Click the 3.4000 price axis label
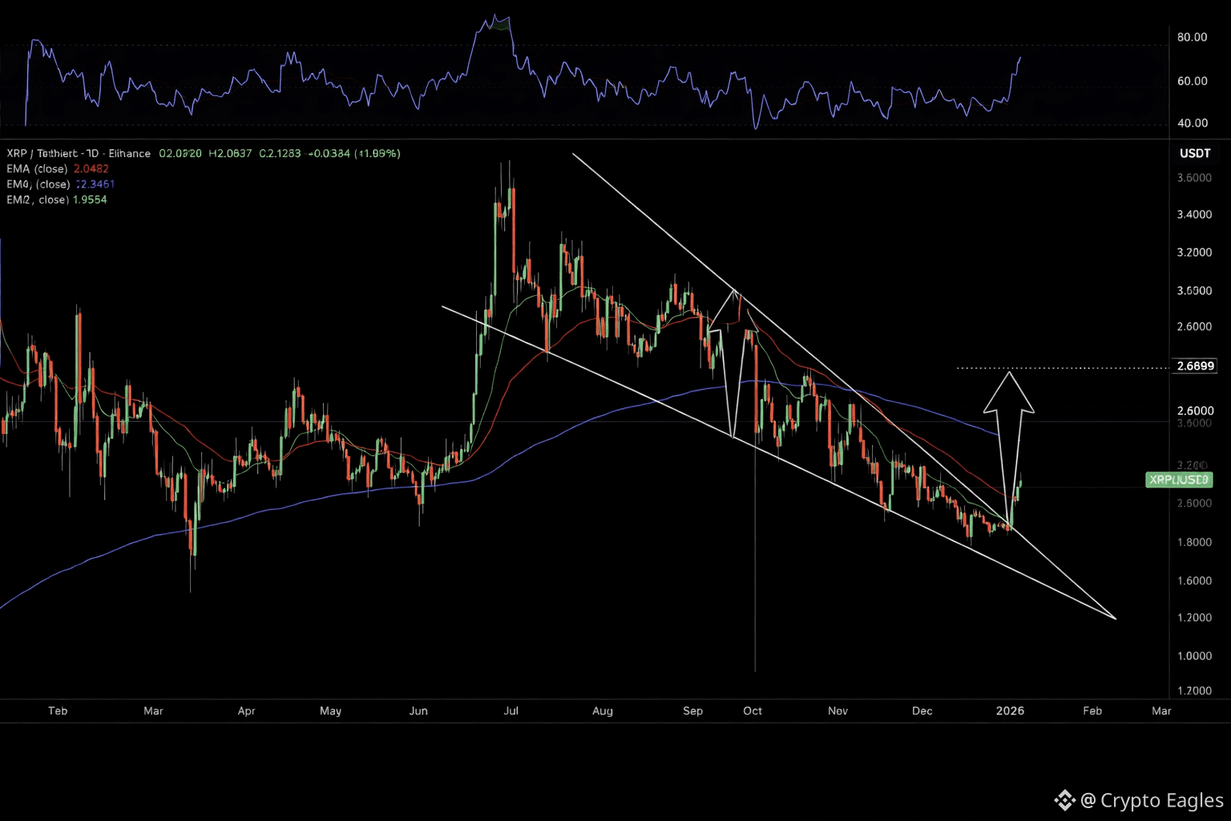The height and width of the screenshot is (821, 1231). pyautogui.click(x=1193, y=215)
